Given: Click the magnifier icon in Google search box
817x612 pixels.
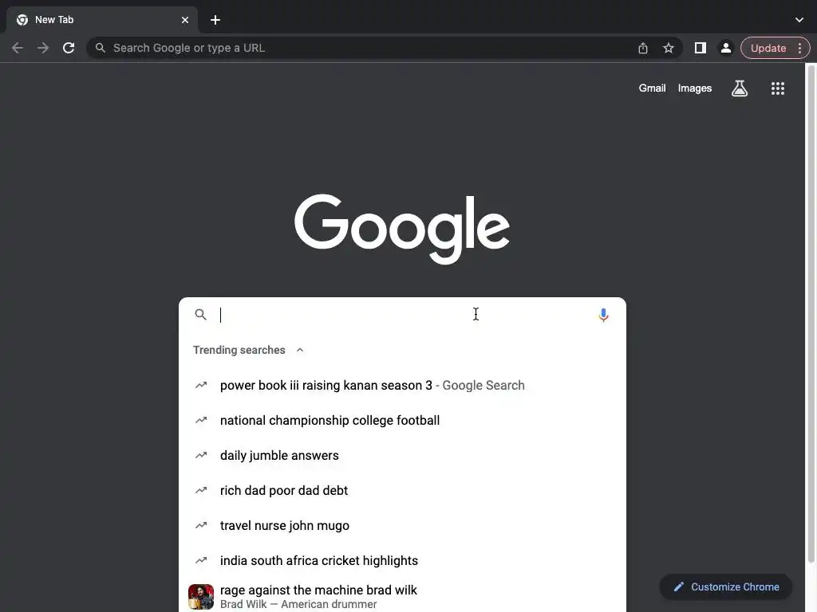Looking at the screenshot, I should [x=200, y=314].
